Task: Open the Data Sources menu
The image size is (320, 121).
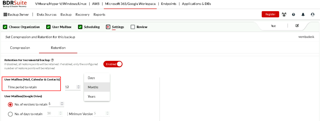Action: pos(46,15)
